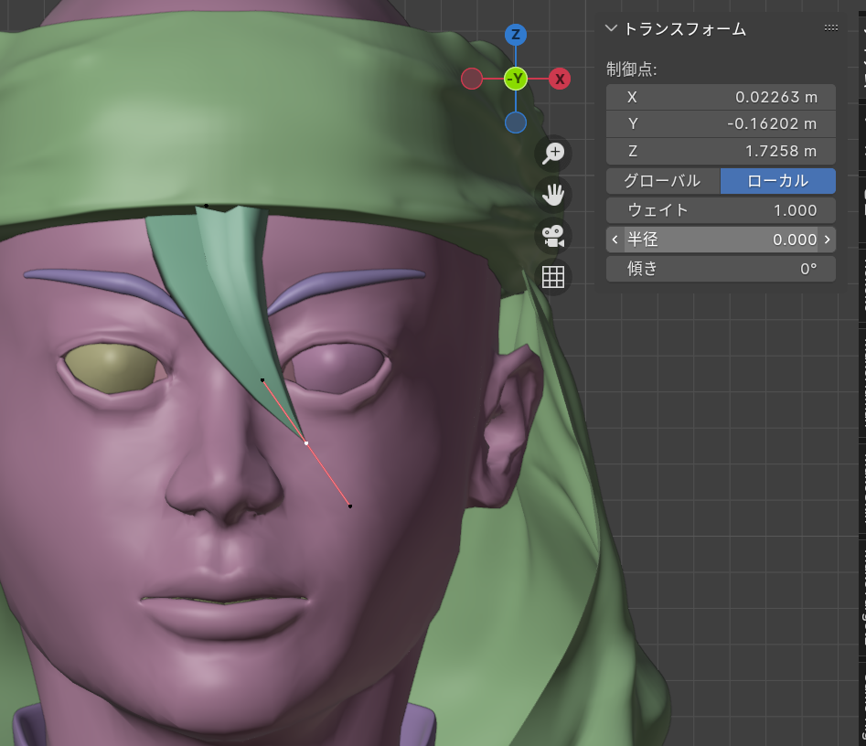
Task: Click the Z axis gizmo handle
Action: click(x=515, y=35)
